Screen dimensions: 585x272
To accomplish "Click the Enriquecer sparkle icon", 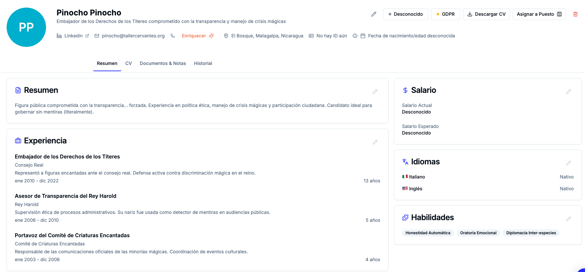I will coord(211,36).
